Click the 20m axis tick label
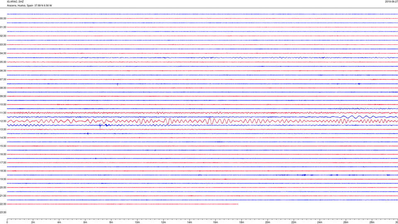 (267, 222)
